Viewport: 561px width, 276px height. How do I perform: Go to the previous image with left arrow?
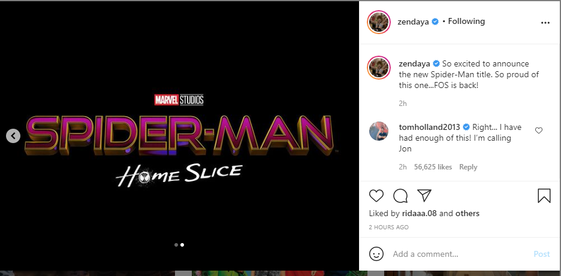point(13,136)
